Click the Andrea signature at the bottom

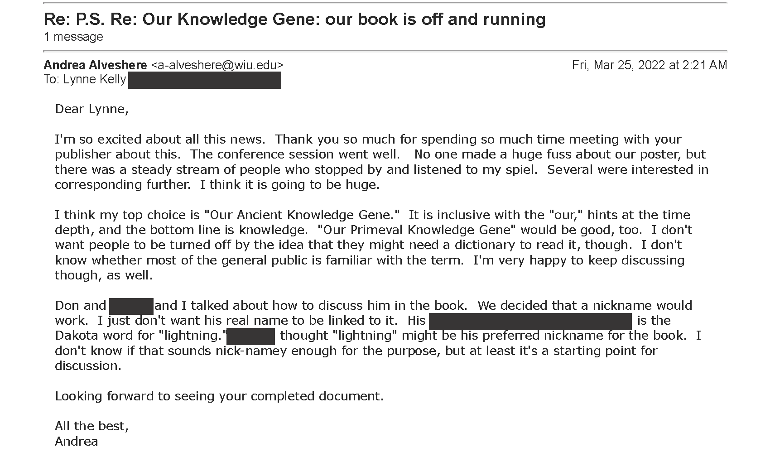[77, 442]
